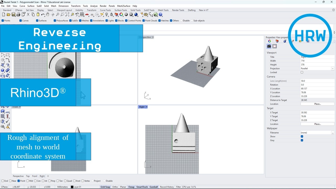The height and width of the screenshot is (189, 336).
Task: Click the Lens Length value field
Action: (x=317, y=81)
